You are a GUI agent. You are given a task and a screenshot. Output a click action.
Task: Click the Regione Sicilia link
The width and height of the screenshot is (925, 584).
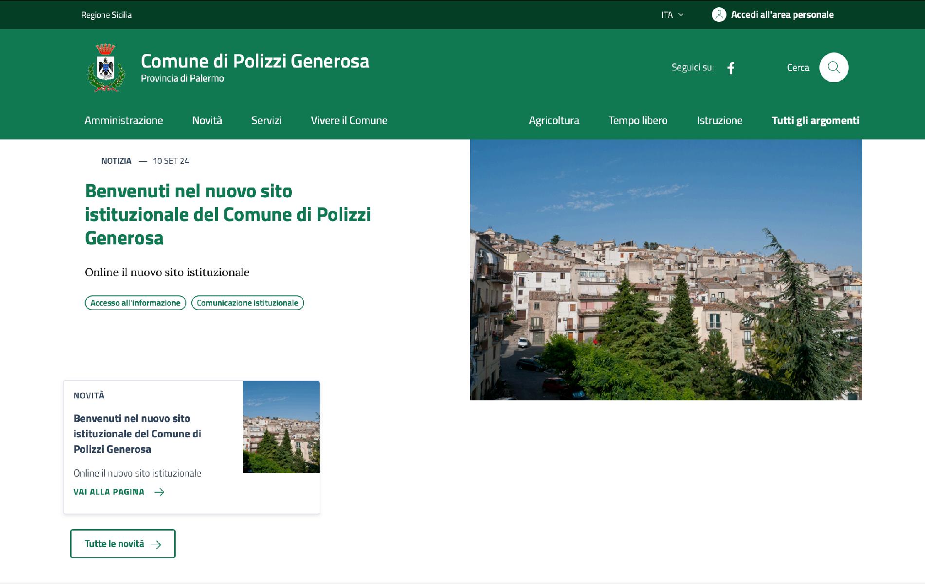point(107,15)
